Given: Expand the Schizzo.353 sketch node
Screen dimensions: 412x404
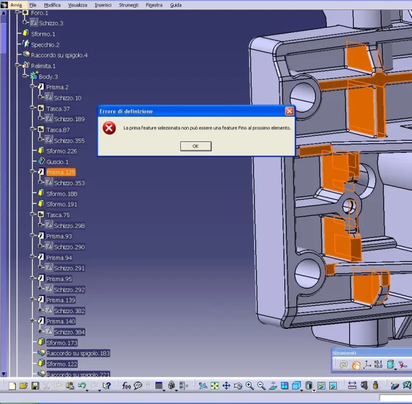Looking at the screenshot, I should click(40, 182).
